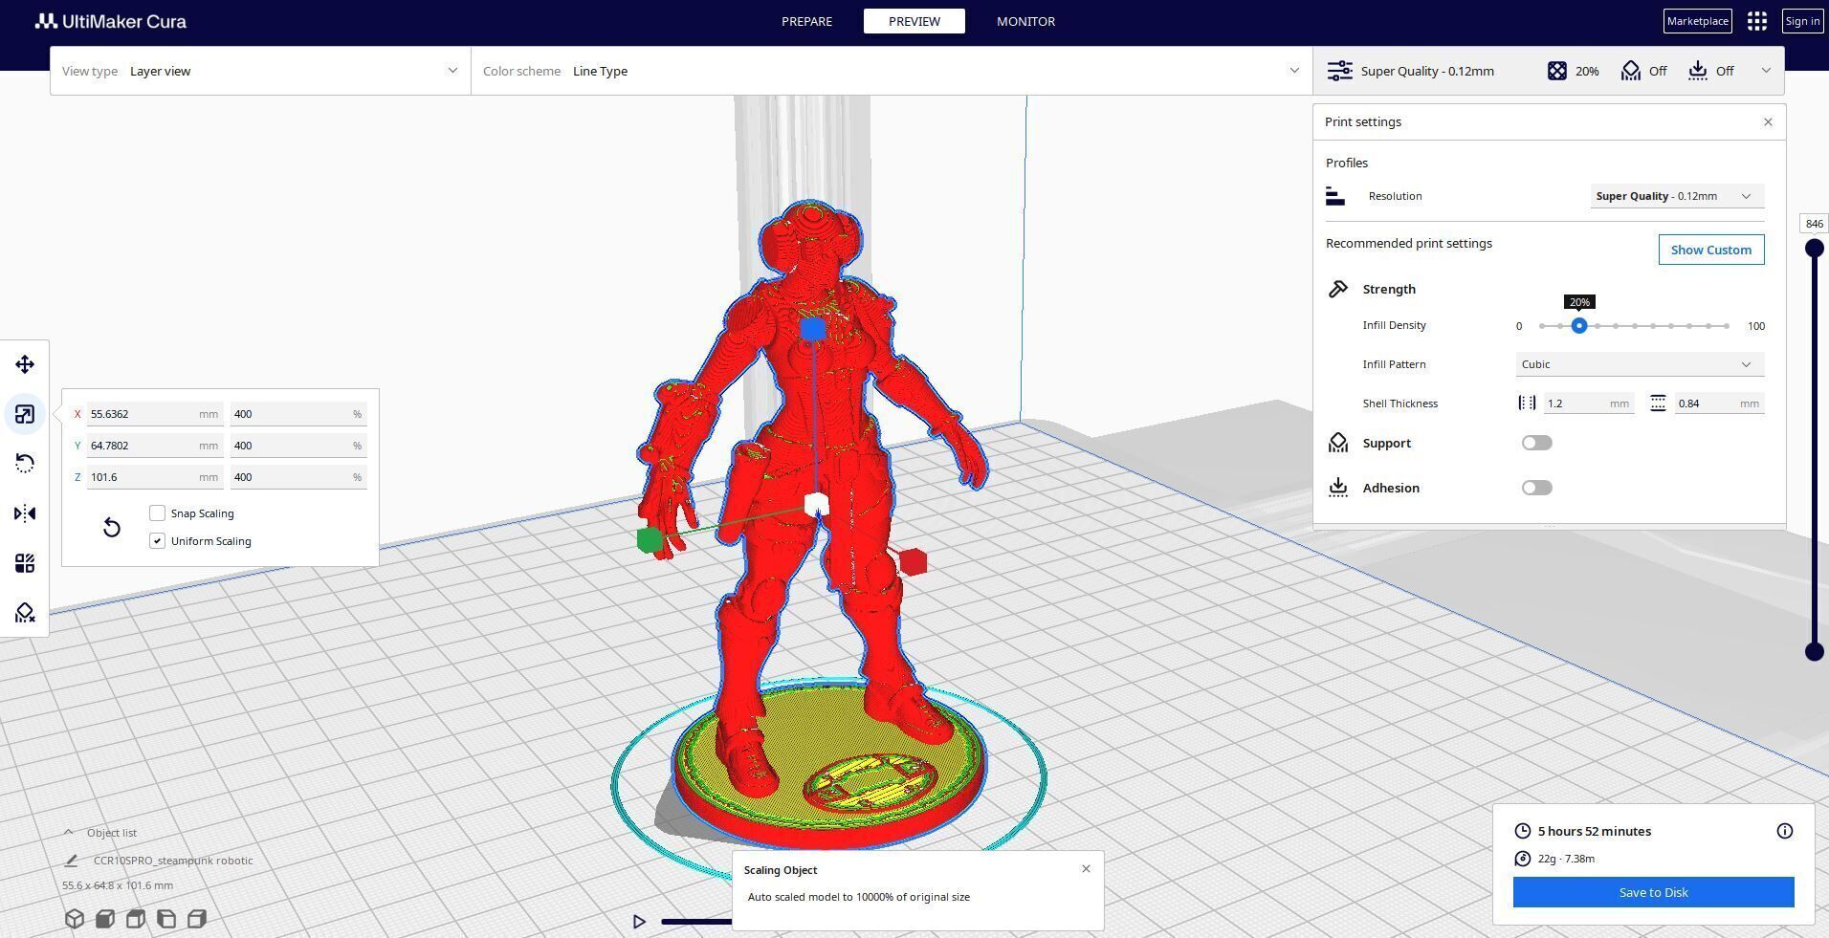Select the Scale tool
Screen dimensions: 1829x938
pyautogui.click(x=25, y=414)
